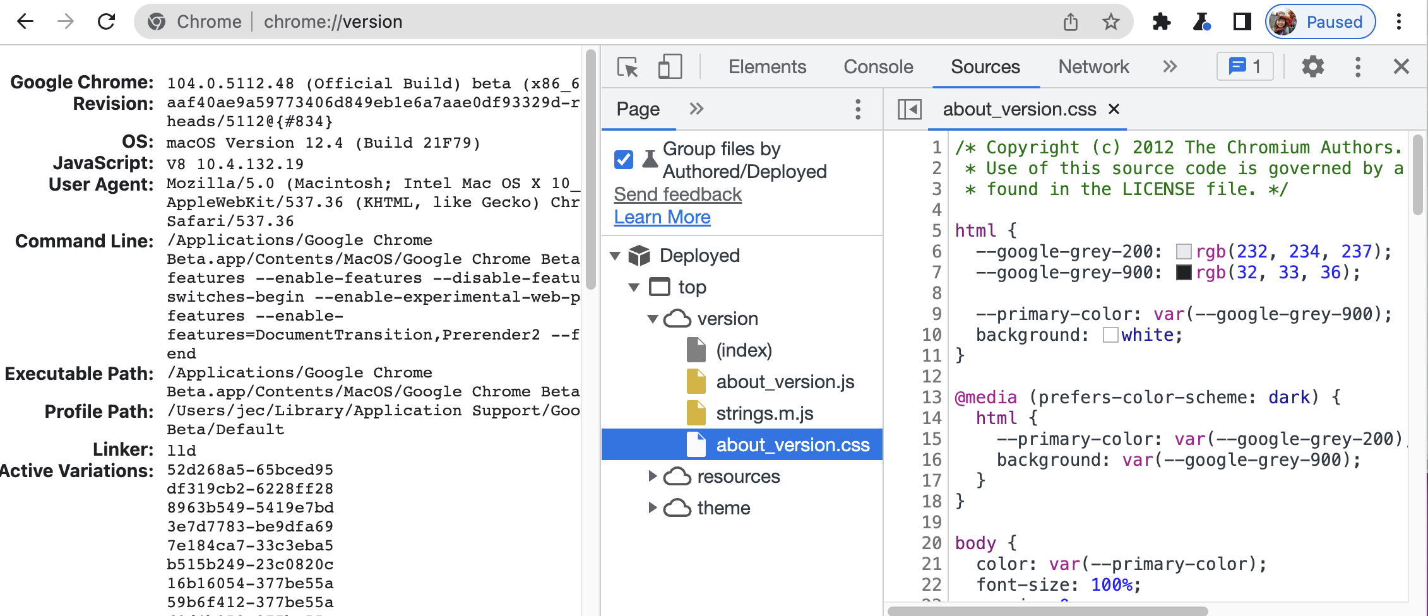Screen dimensions: 1428x616
Task: Open strings.m.js file
Action: click(x=765, y=413)
